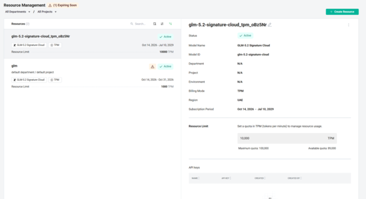Expand the All Departments dropdown
The width and height of the screenshot is (366, 199).
point(17,11)
